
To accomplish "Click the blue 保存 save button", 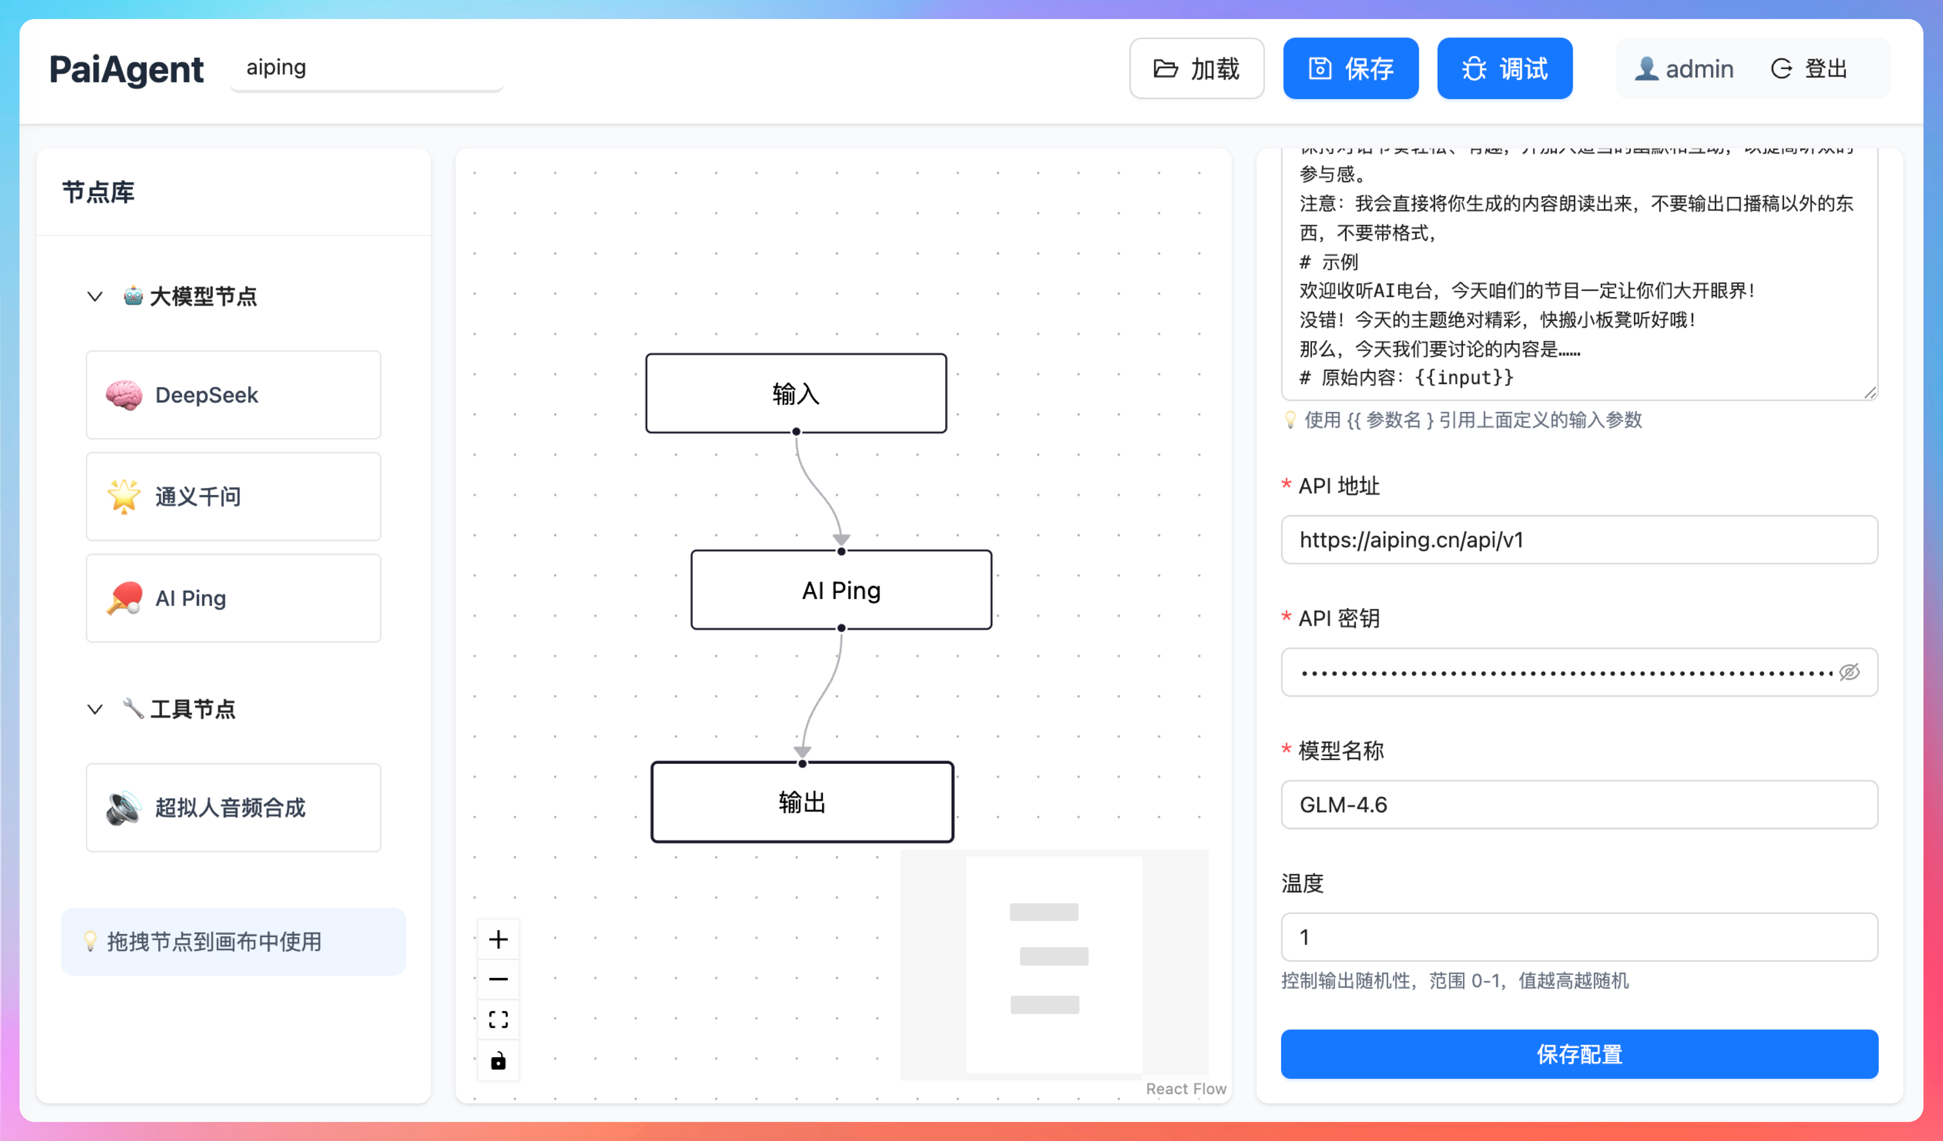I will [1350, 69].
